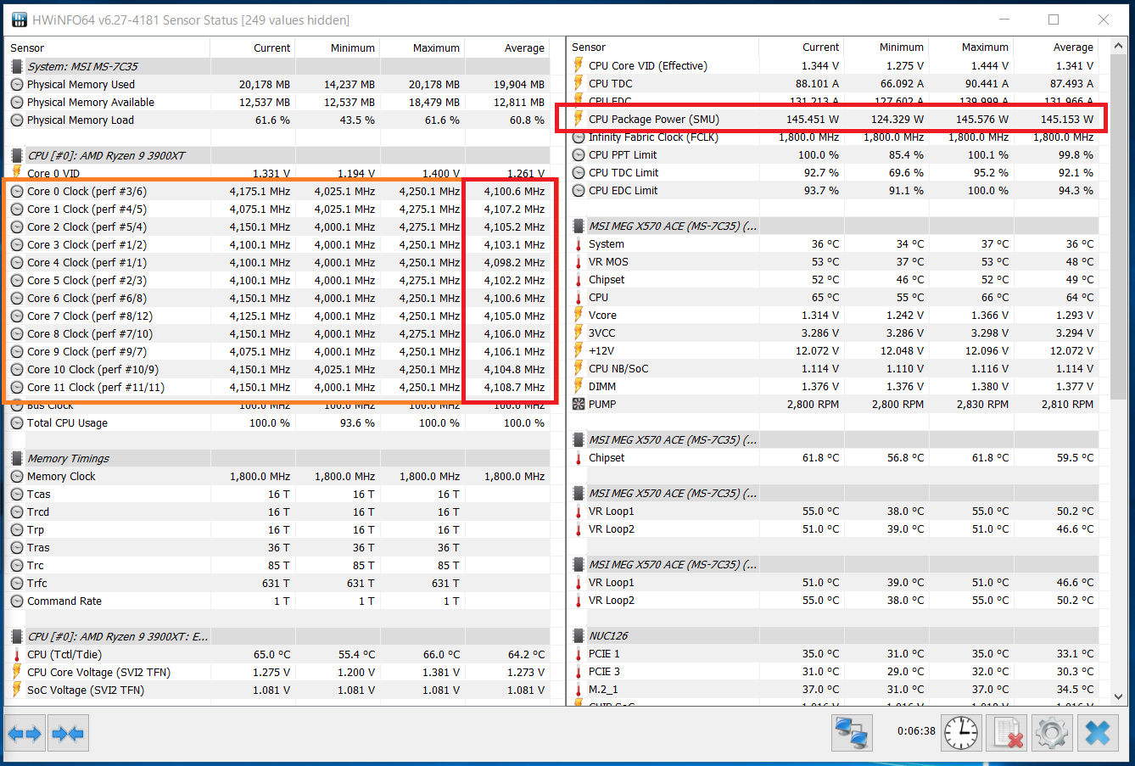Click the blue X close-sensors button
The height and width of the screenshot is (766, 1135).
pyautogui.click(x=1098, y=733)
